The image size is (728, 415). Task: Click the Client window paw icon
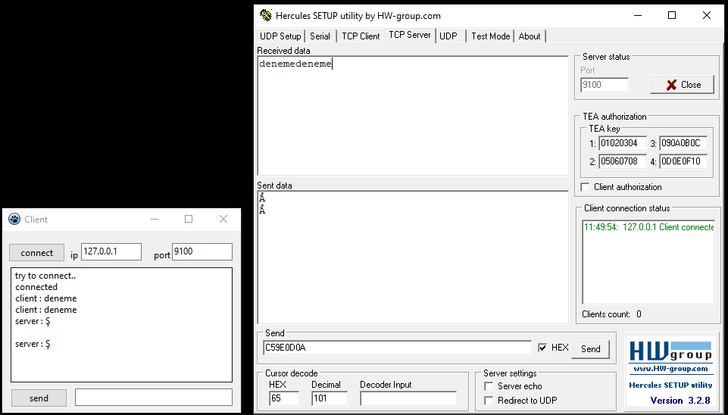pyautogui.click(x=14, y=219)
